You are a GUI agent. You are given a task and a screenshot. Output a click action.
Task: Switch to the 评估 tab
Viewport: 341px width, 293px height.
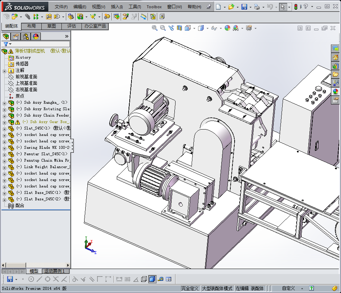[x=71, y=26]
